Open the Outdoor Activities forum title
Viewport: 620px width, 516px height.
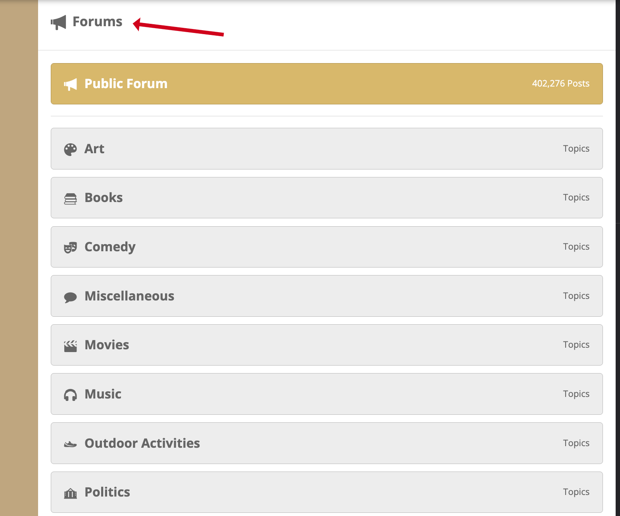point(142,443)
